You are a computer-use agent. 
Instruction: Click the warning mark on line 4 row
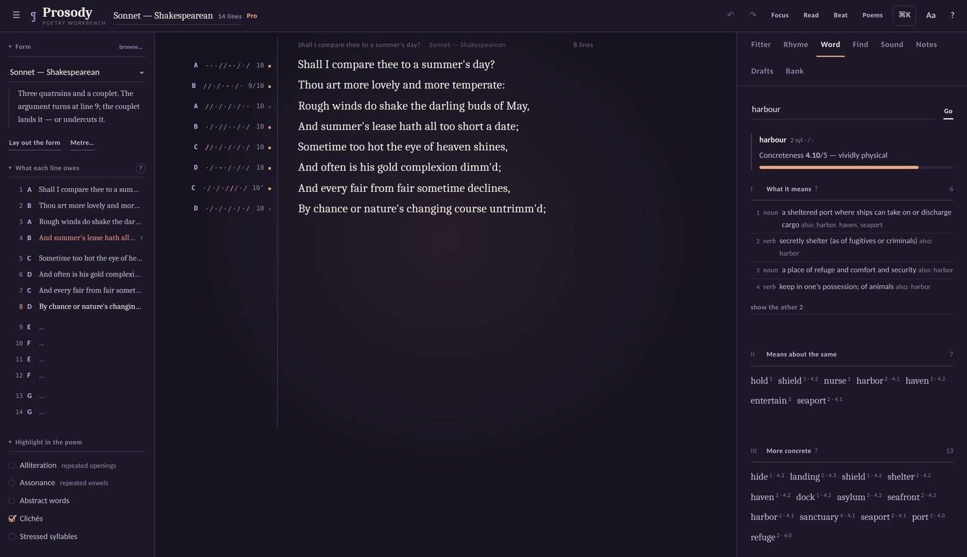click(x=141, y=238)
